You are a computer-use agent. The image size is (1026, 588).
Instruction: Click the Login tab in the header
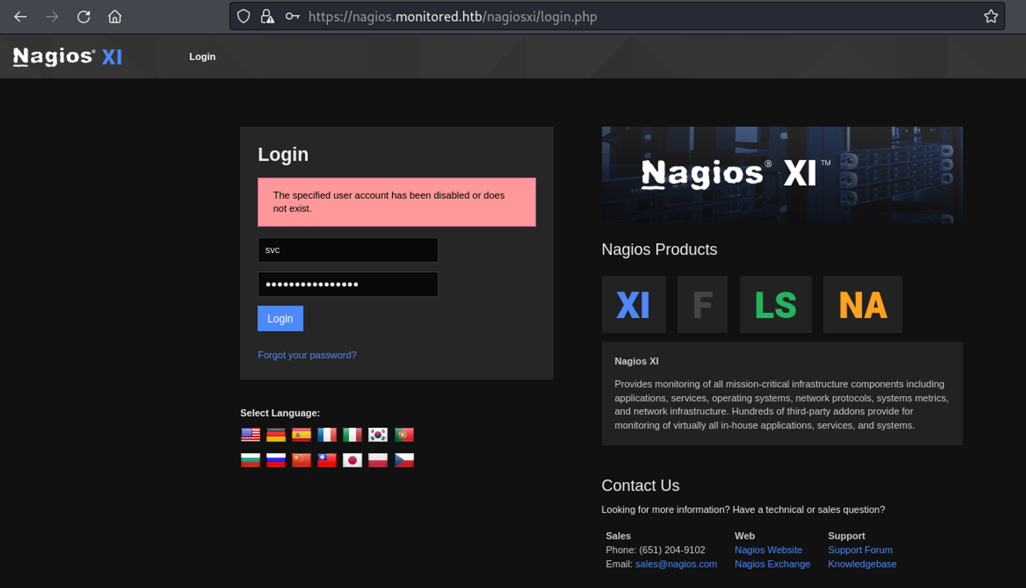point(202,57)
